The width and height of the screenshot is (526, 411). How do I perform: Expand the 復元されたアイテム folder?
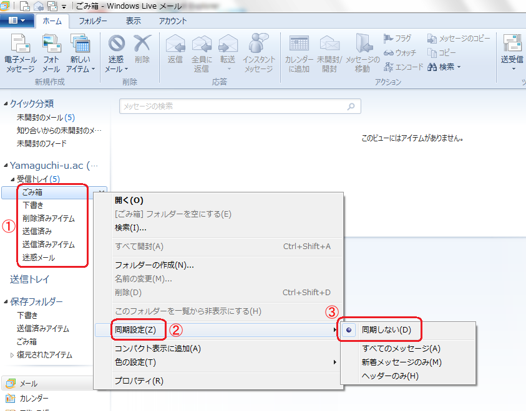point(12,355)
